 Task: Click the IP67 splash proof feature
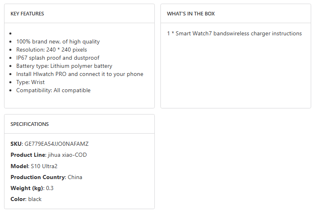click(58, 58)
